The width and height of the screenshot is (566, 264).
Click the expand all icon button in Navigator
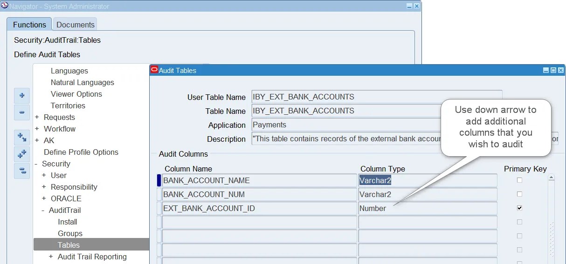click(x=22, y=154)
